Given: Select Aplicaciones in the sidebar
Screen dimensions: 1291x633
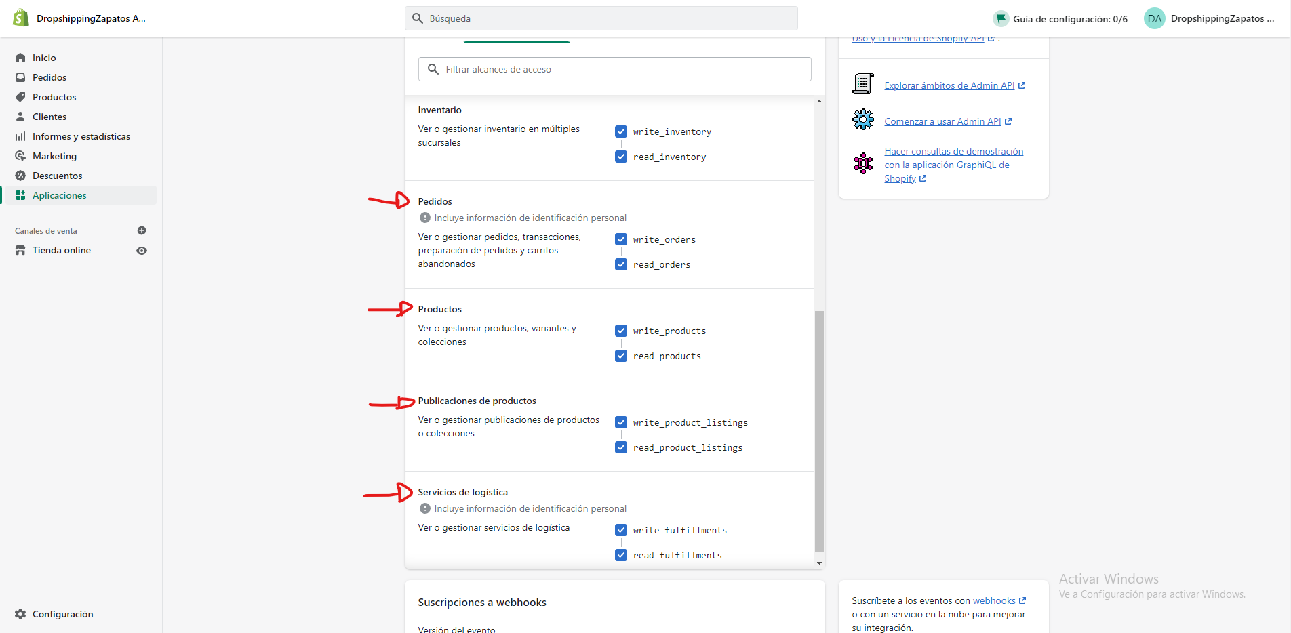Looking at the screenshot, I should 60,195.
